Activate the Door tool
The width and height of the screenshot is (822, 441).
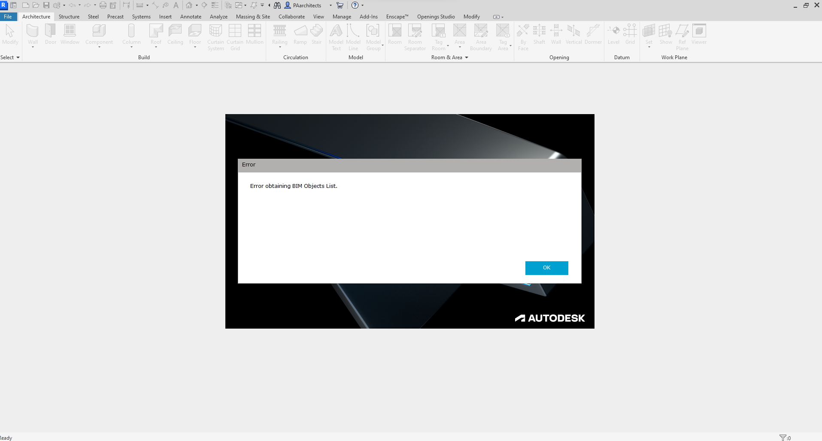tap(50, 34)
